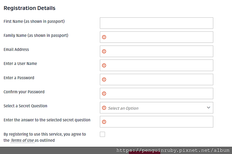The width and height of the screenshot is (232, 154).
Task: Click the warning icon in Email Address field
Action: (104, 51)
